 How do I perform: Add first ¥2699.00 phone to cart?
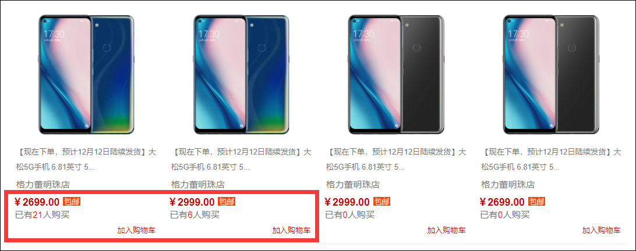[x=136, y=230]
